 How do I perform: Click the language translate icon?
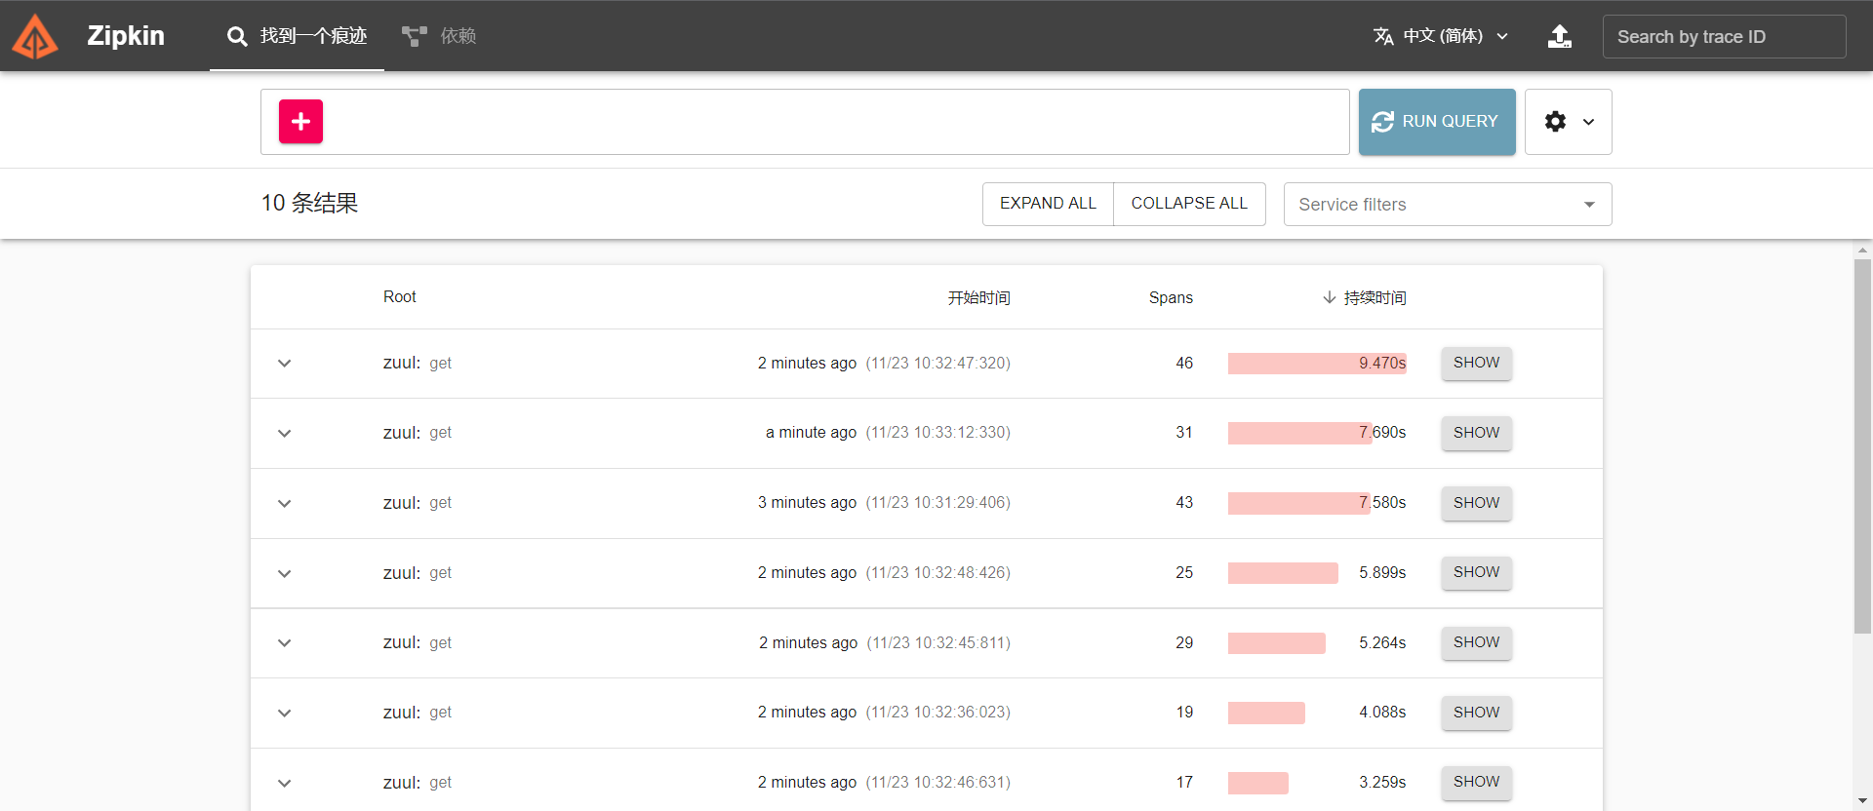point(1383,36)
